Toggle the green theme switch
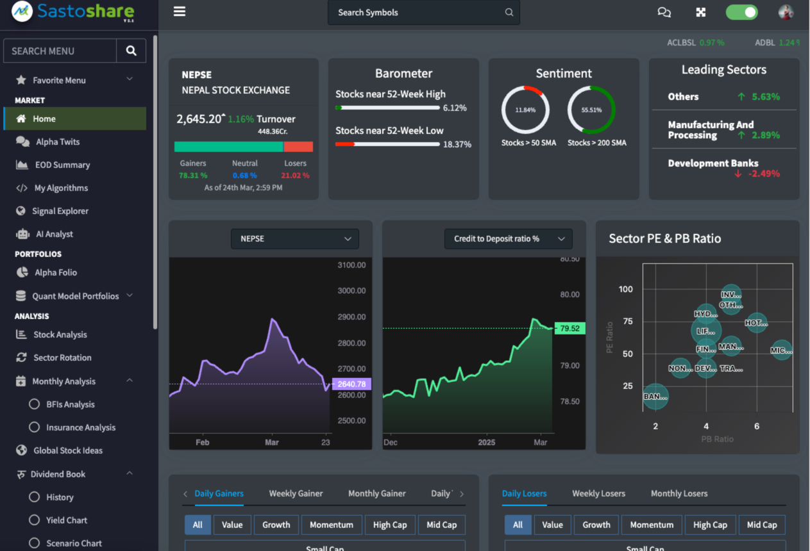The image size is (810, 551). coord(741,12)
